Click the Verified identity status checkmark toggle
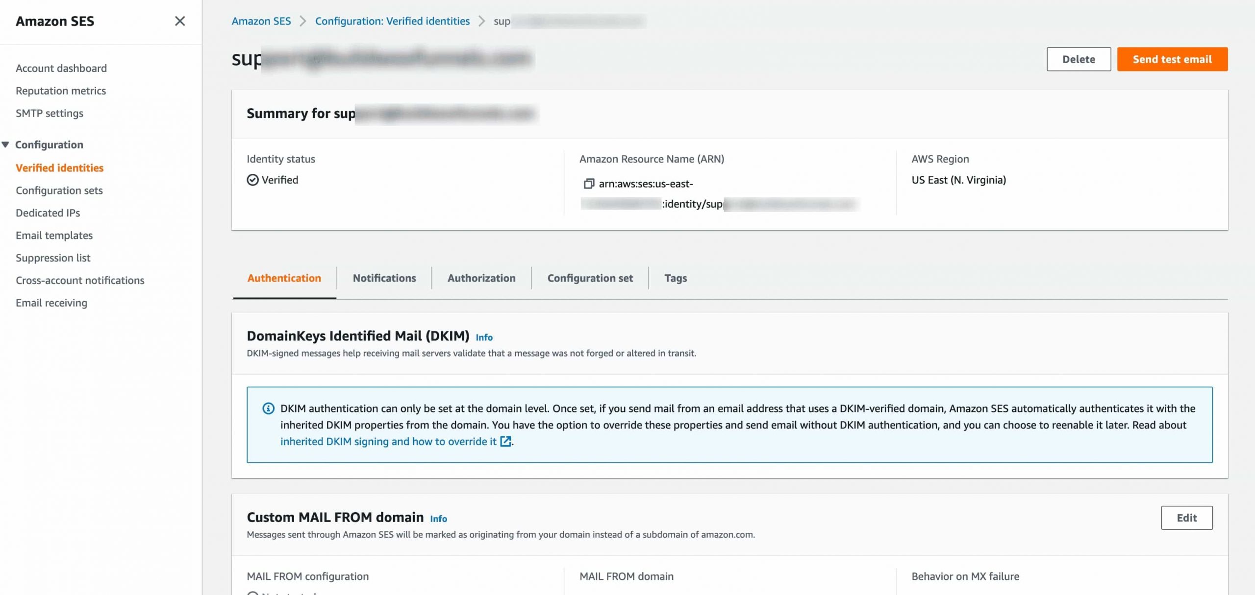This screenshot has height=595, width=1255. (253, 179)
